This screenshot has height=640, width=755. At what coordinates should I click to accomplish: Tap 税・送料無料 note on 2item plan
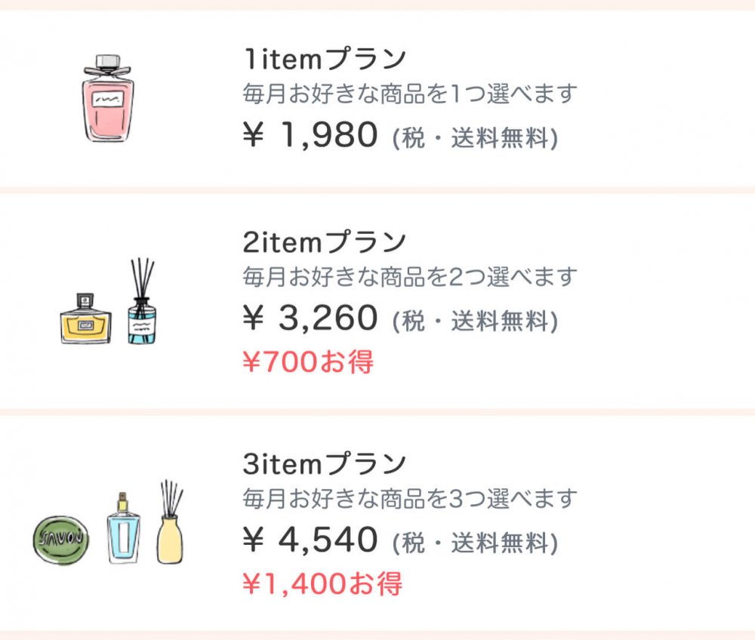coord(475,322)
